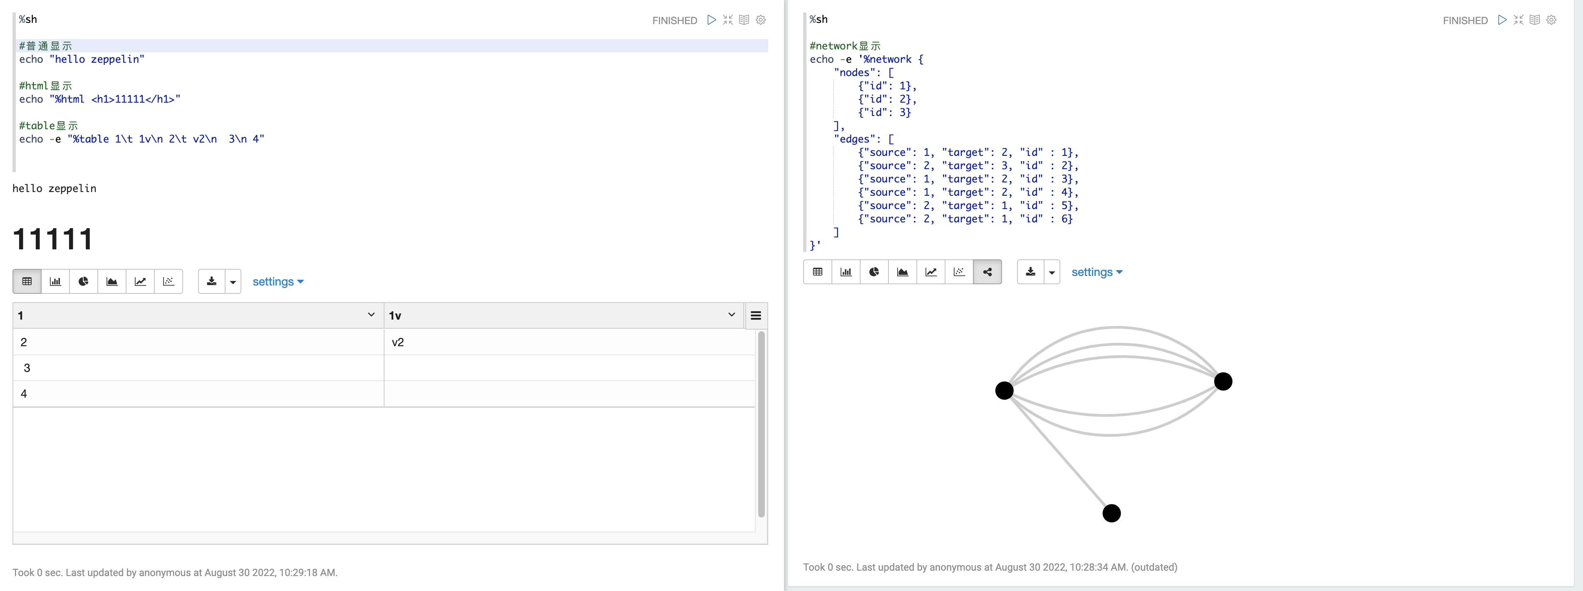Image resolution: width=1583 pixels, height=591 pixels.
Task: Select line chart in right result toolbar
Action: tap(931, 272)
